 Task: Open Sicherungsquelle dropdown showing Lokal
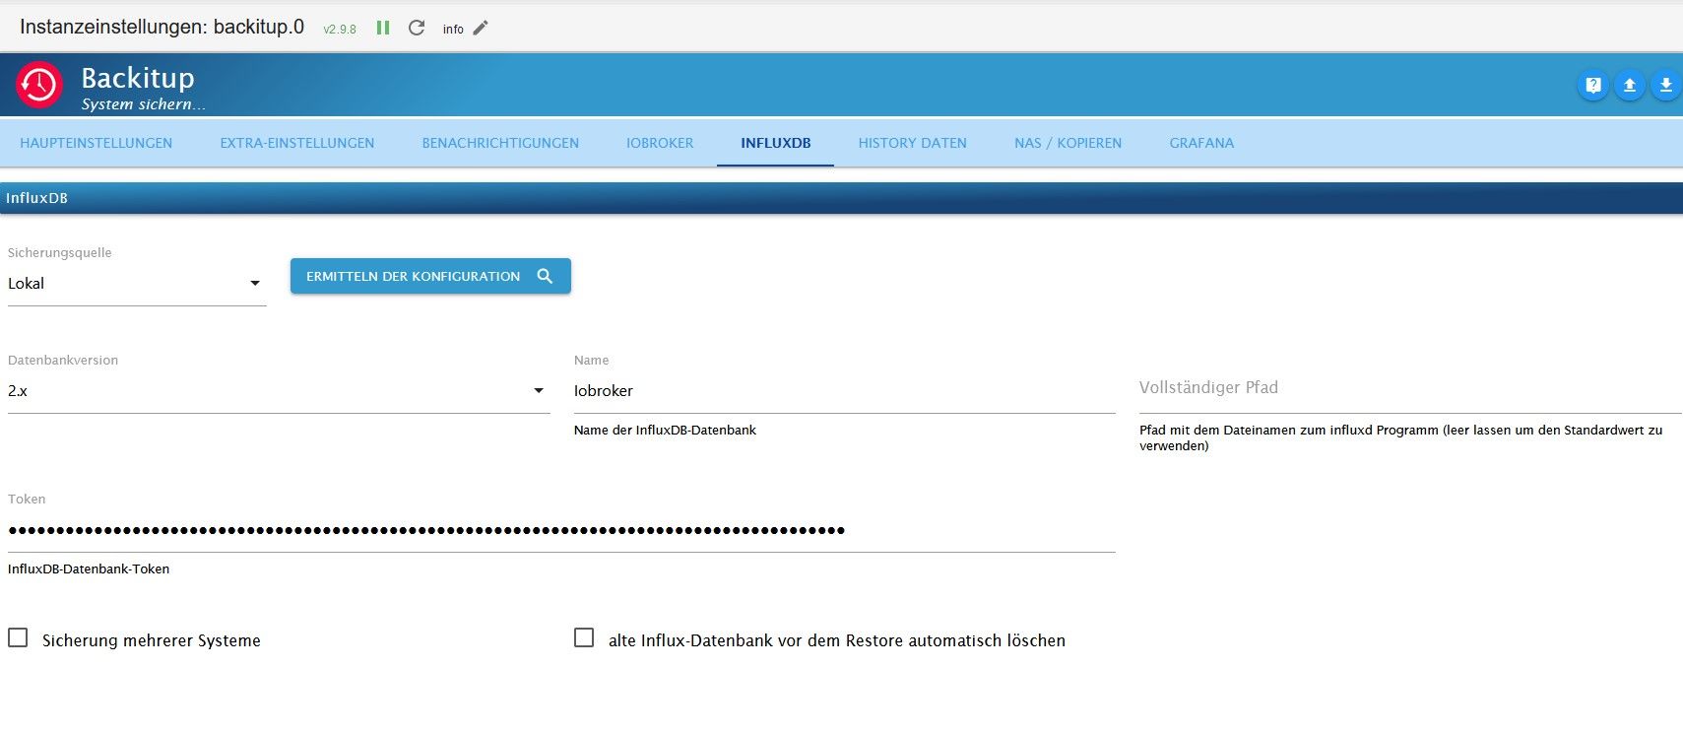[137, 284]
